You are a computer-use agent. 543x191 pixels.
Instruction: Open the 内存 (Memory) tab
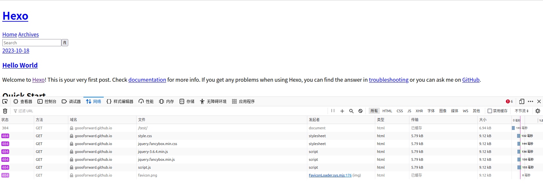click(166, 101)
